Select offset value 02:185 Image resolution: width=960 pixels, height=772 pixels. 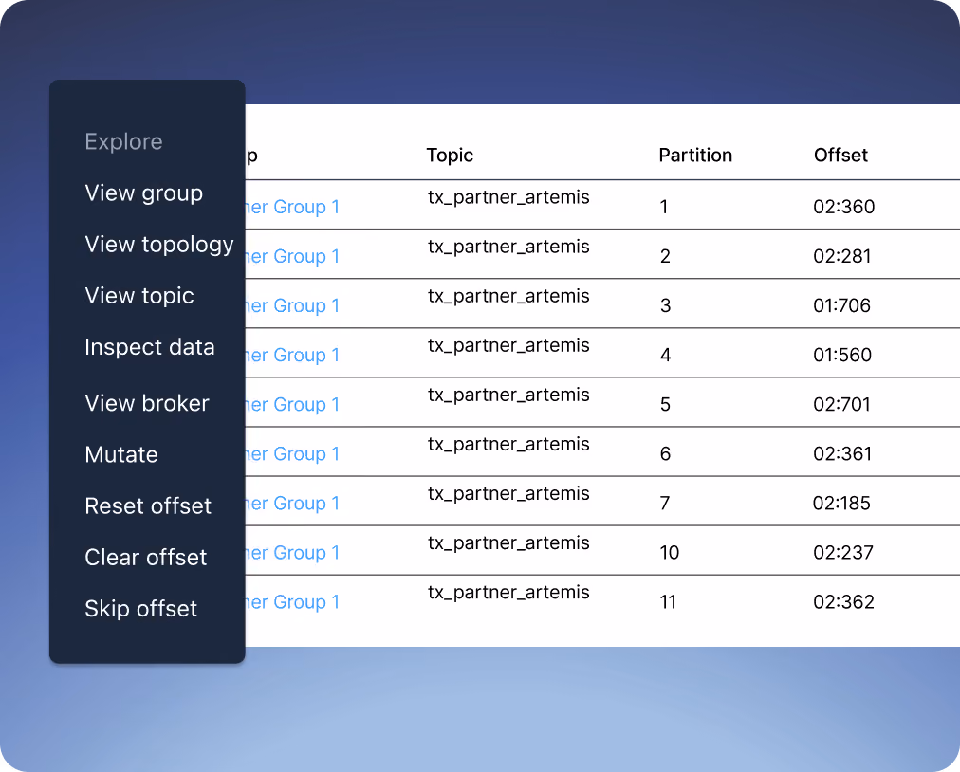point(841,504)
